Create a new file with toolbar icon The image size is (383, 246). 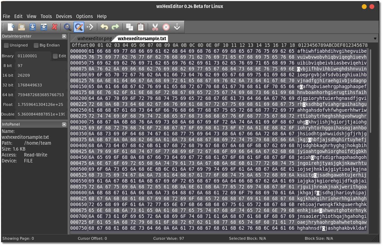pyautogui.click(x=11, y=27)
